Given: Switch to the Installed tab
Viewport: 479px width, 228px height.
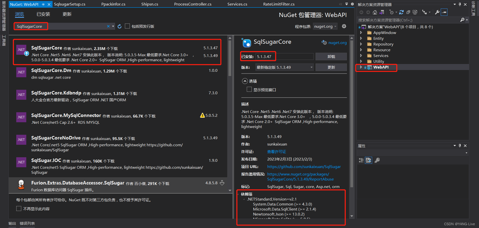Looking at the screenshot, I should pyautogui.click(x=43, y=14).
